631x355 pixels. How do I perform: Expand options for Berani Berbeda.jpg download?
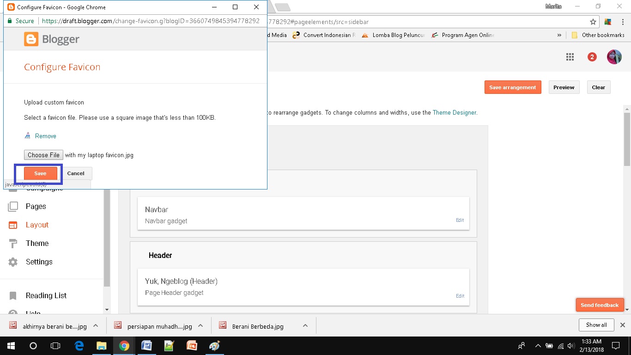pos(305,325)
